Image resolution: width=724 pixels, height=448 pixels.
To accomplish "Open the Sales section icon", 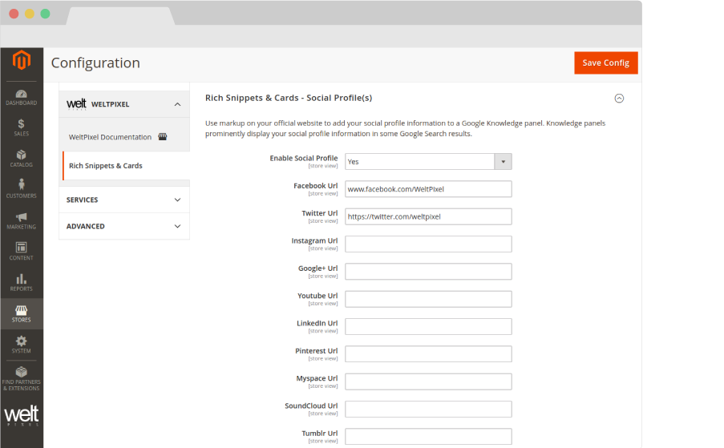I will tap(22, 127).
